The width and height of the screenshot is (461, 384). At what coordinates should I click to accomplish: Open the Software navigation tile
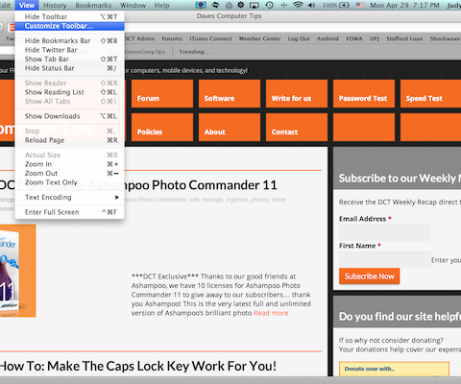click(230, 93)
